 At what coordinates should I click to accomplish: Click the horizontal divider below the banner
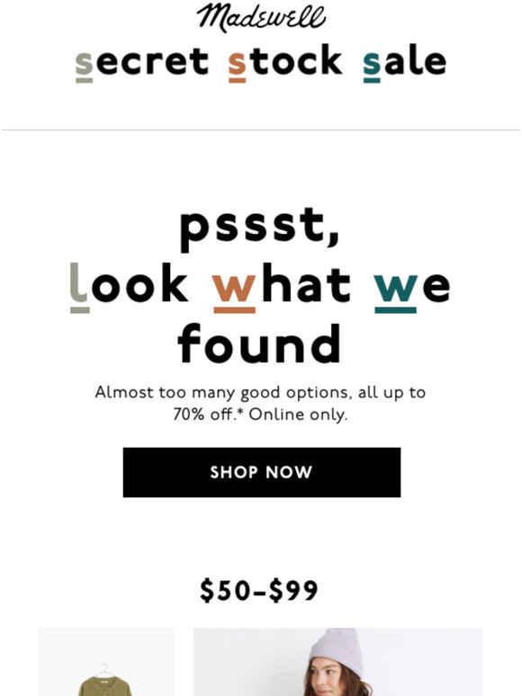click(x=261, y=130)
